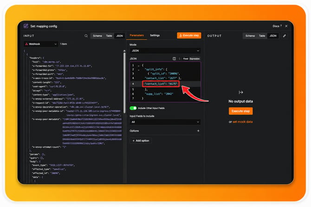Click the JSON editor expand panel icon
Viewport: 311px width, 207px height.
pos(174,58)
